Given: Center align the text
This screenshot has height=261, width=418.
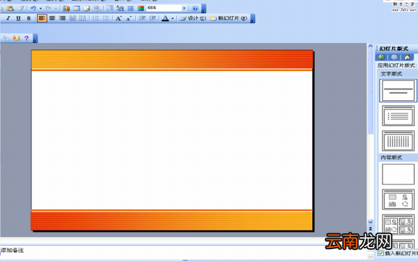Looking at the screenshot, I should [52, 18].
